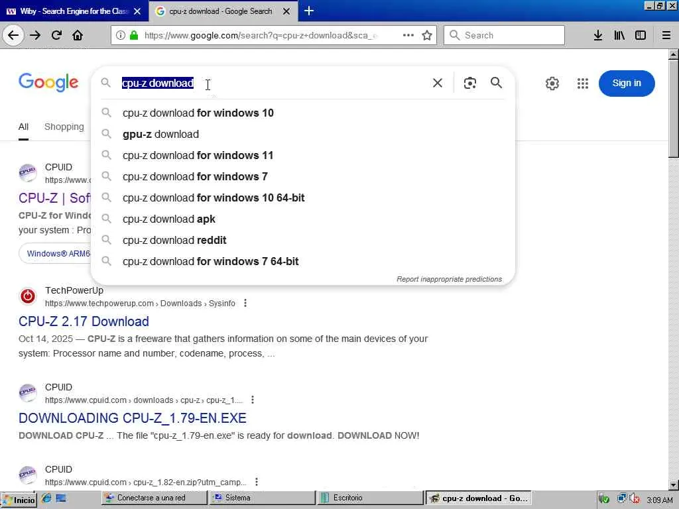Toggle the sidebar view icon
This screenshot has height=509, width=679.
pos(641,35)
